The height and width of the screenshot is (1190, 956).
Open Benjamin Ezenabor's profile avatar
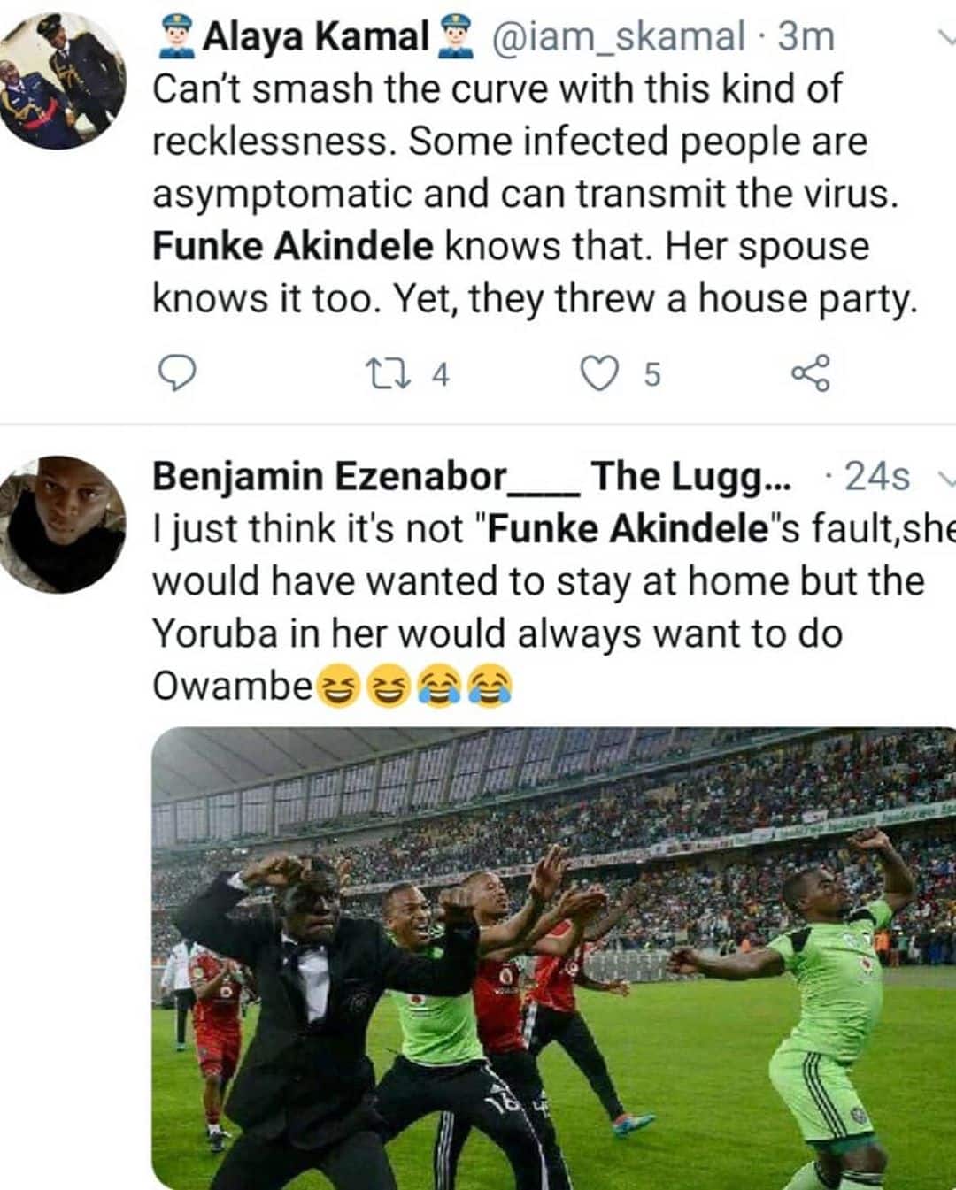pyautogui.click(x=62, y=524)
